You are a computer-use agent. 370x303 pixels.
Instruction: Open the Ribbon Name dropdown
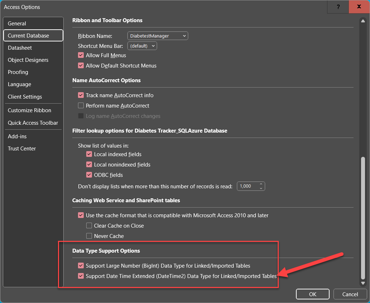[x=158, y=36]
